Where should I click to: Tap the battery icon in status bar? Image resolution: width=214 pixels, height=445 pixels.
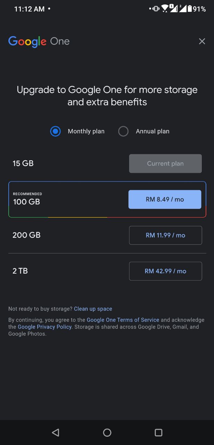(190, 9)
